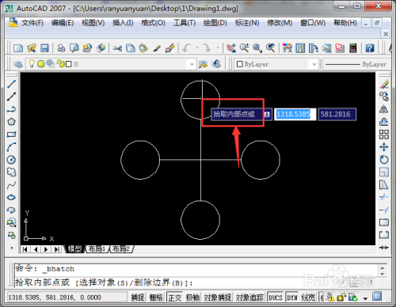Expand the Redo history dropdown arrow
Screen dimensions: 396x307
pos(218,48)
